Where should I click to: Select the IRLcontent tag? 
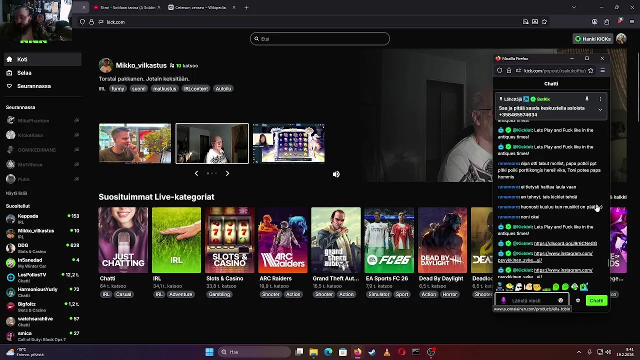[196, 88]
